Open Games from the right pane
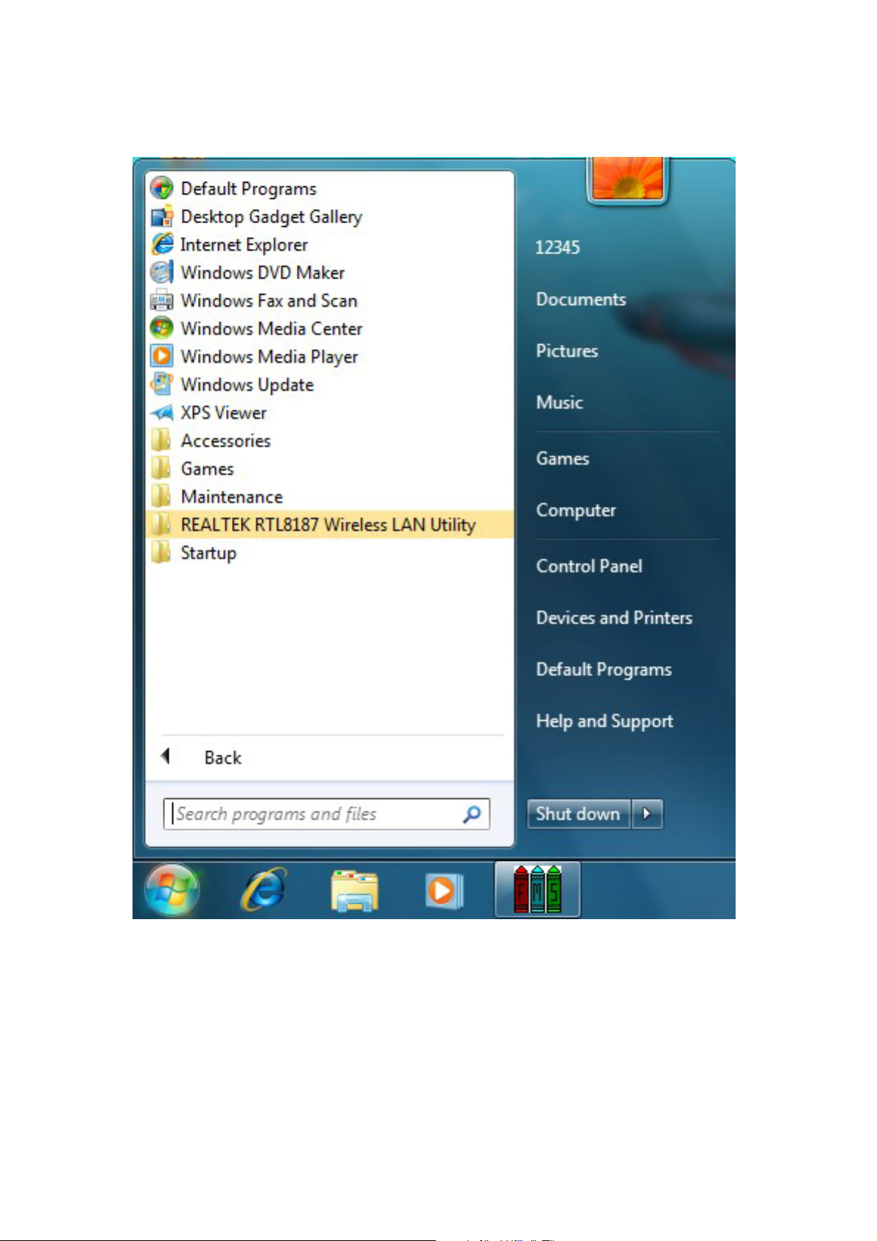The height and width of the screenshot is (1241, 877). click(563, 458)
